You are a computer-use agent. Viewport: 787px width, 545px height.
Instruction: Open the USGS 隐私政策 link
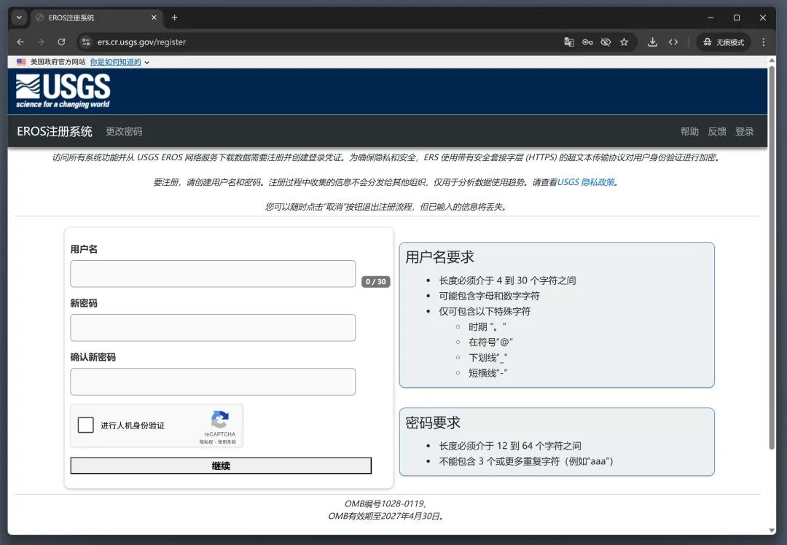[x=586, y=182]
